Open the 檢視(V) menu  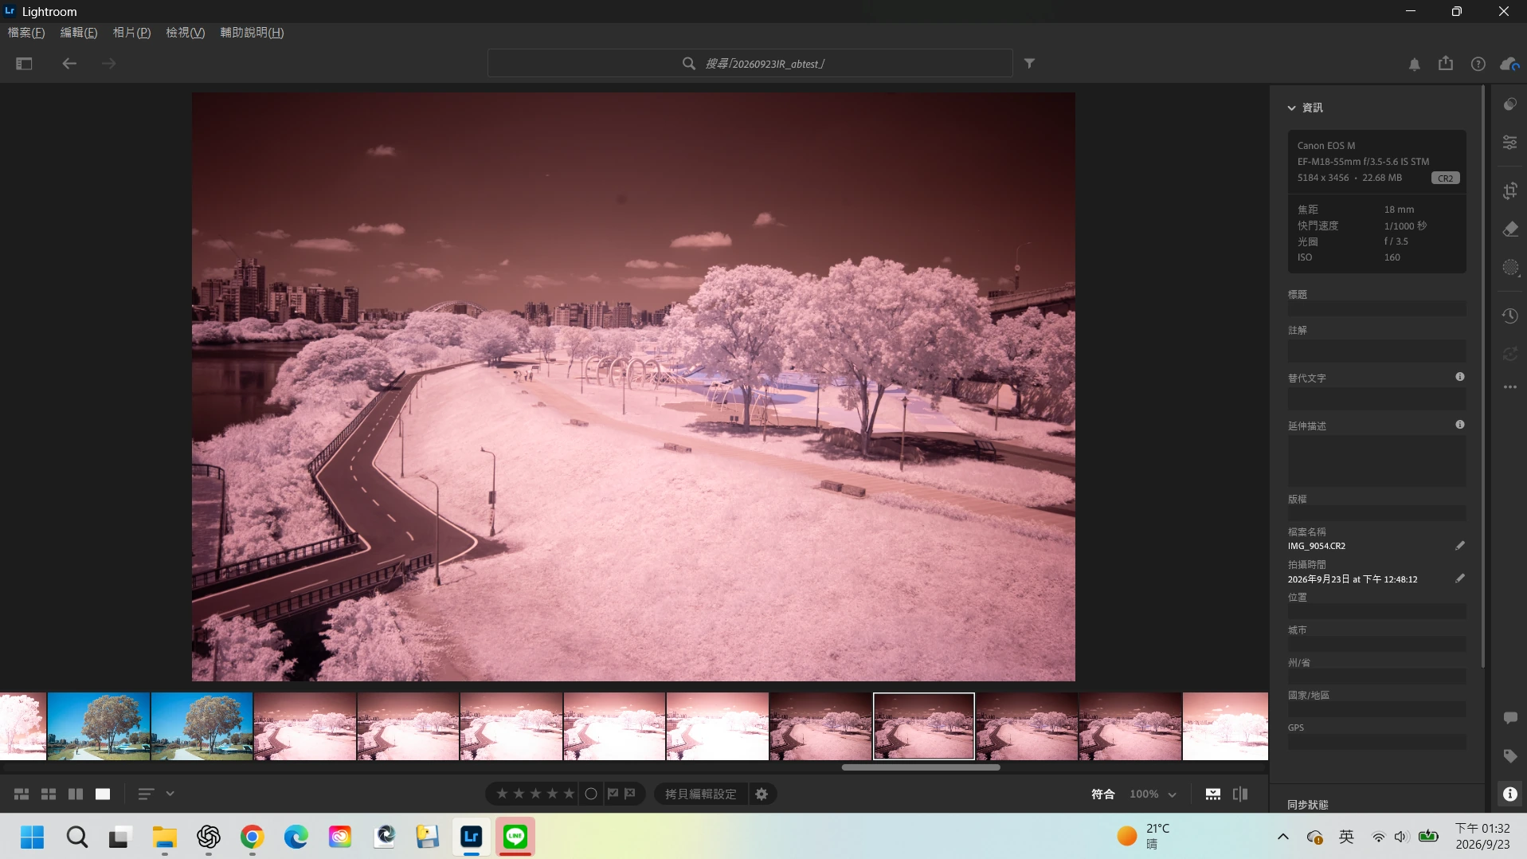click(x=185, y=33)
